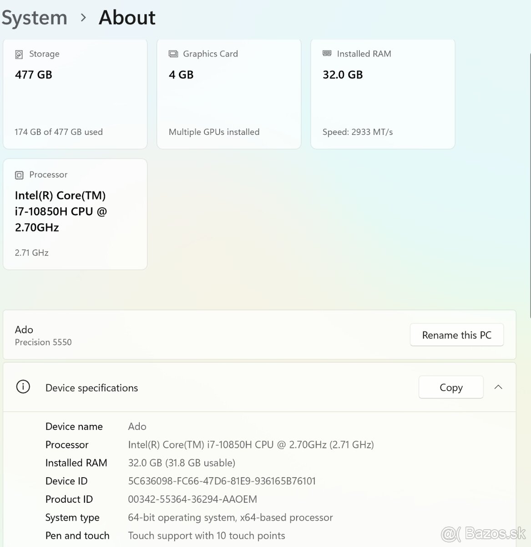Image resolution: width=531 pixels, height=547 pixels.
Task: Click the breadcrumb arrow between System and About
Action: (83, 18)
